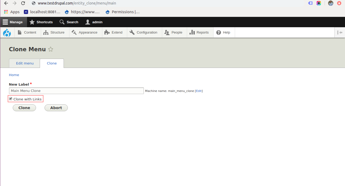
Task: Uncheck the Clone with Links checkbox
Action: [x=11, y=99]
